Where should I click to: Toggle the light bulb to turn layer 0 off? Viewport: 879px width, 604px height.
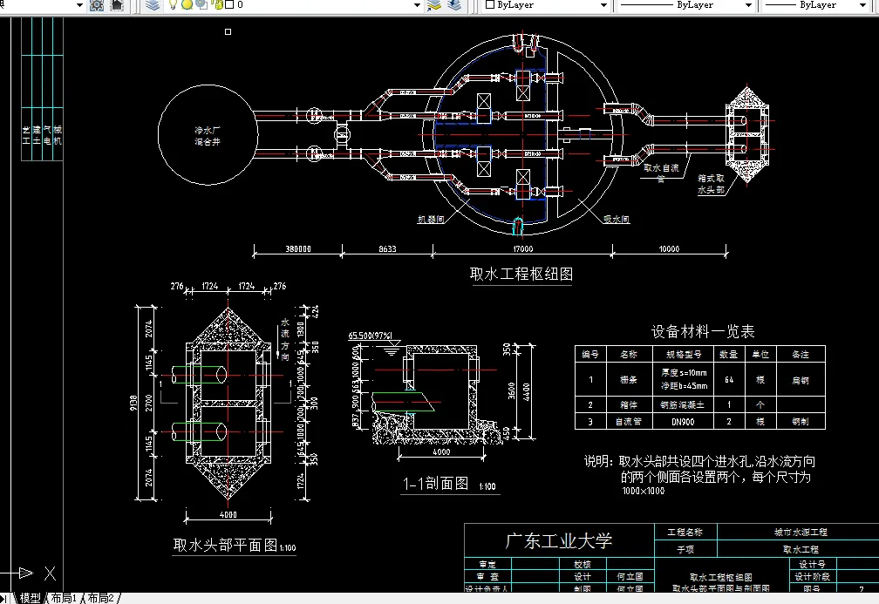pyautogui.click(x=173, y=5)
